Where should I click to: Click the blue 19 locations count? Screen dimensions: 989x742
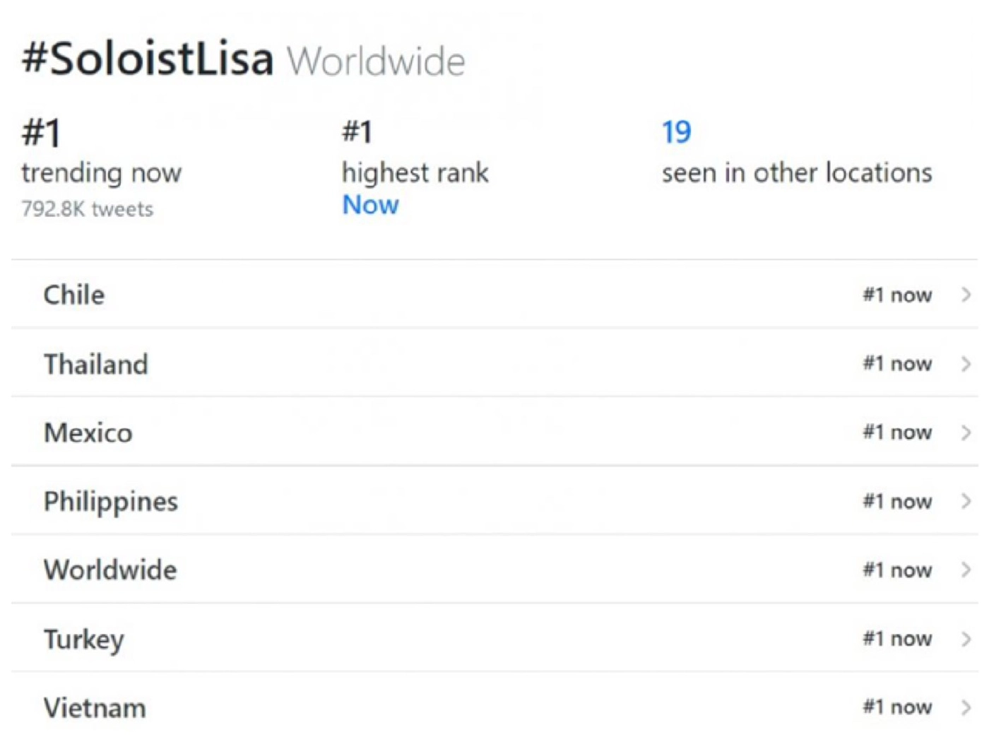(676, 132)
